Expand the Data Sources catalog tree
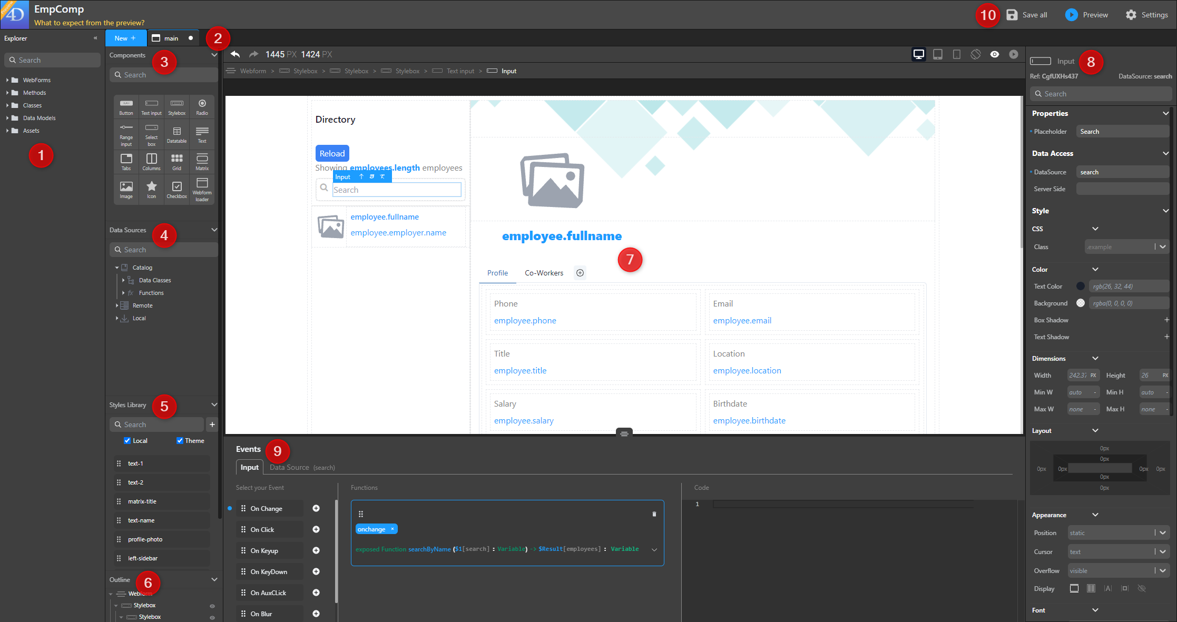Image resolution: width=1177 pixels, height=622 pixels. (x=115, y=267)
